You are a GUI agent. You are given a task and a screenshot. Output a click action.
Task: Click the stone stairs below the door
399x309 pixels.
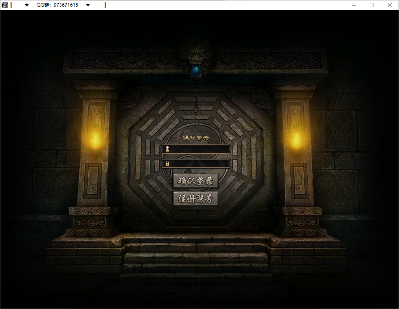196,257
